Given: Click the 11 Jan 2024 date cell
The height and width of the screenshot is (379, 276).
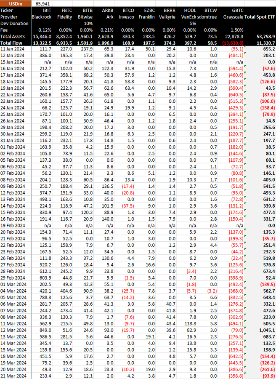Looking at the screenshot, I should [12, 49].
